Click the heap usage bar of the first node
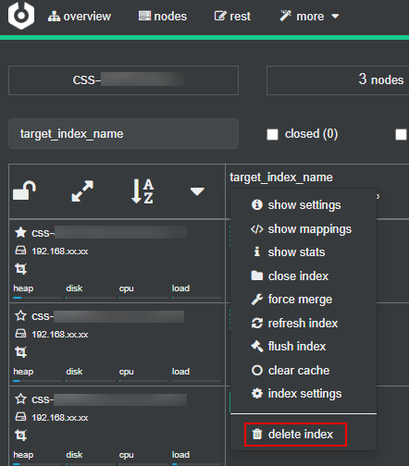Image resolution: width=409 pixels, height=466 pixels. tap(37, 298)
